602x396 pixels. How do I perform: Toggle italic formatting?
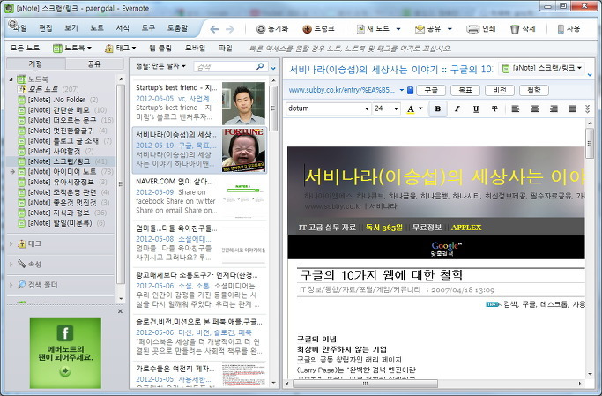click(457, 108)
